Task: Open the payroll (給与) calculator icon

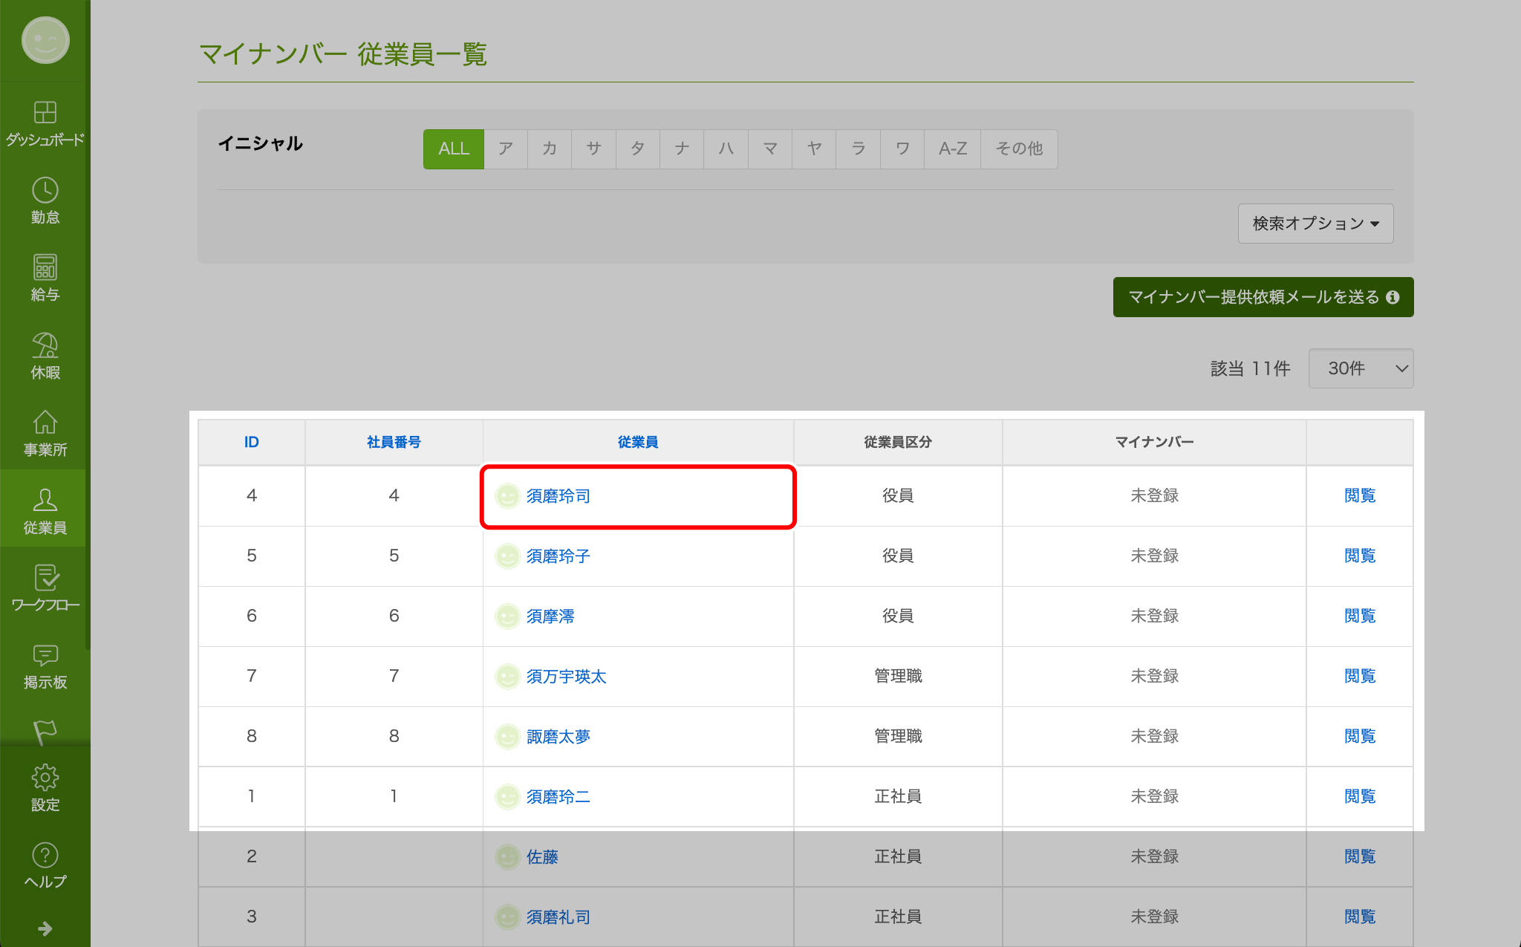Action: click(45, 267)
